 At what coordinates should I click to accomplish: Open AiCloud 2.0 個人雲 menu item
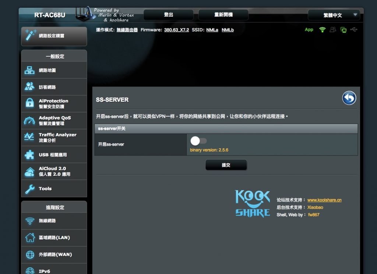click(54, 171)
